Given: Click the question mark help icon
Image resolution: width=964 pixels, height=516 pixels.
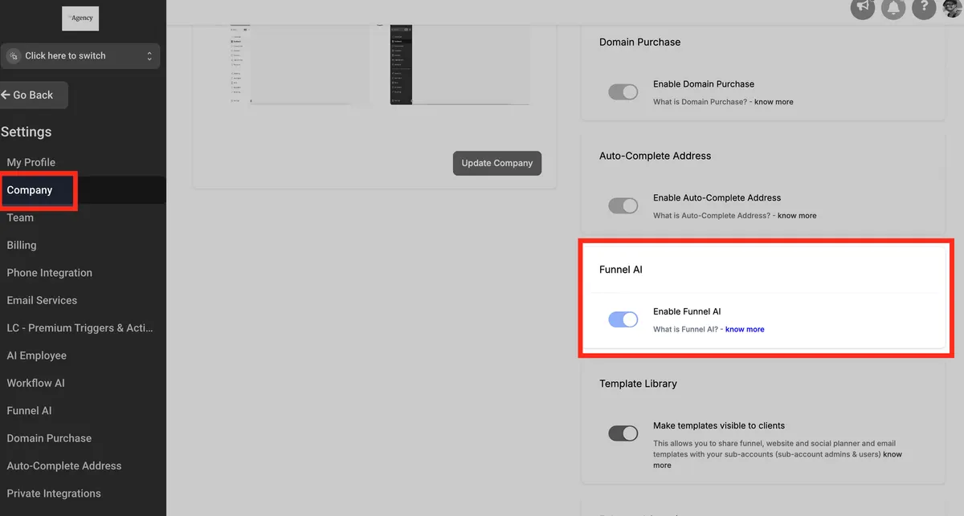Looking at the screenshot, I should coord(924,8).
